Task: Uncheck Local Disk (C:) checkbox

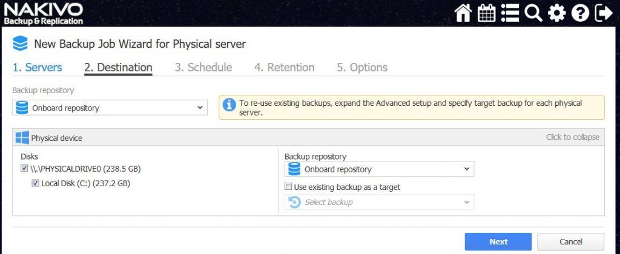Action: [35, 183]
